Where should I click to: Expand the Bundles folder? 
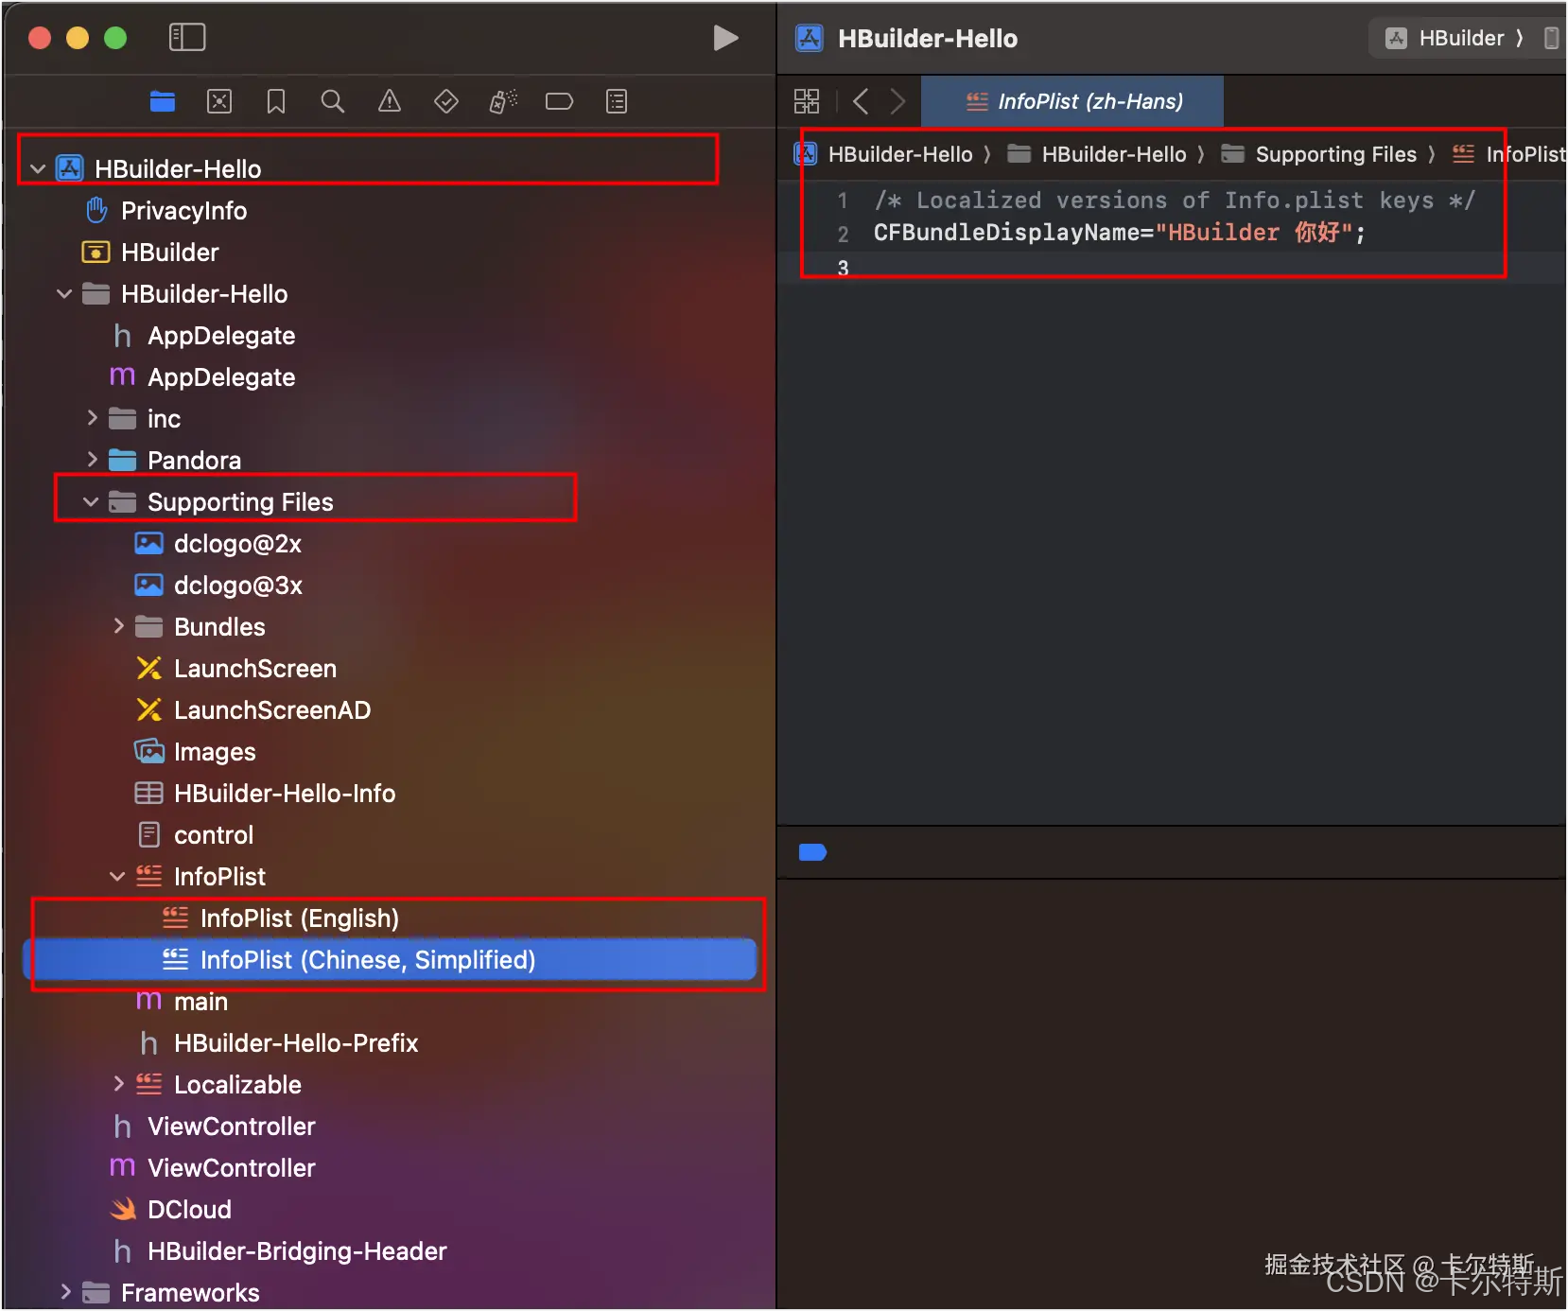[x=118, y=626]
